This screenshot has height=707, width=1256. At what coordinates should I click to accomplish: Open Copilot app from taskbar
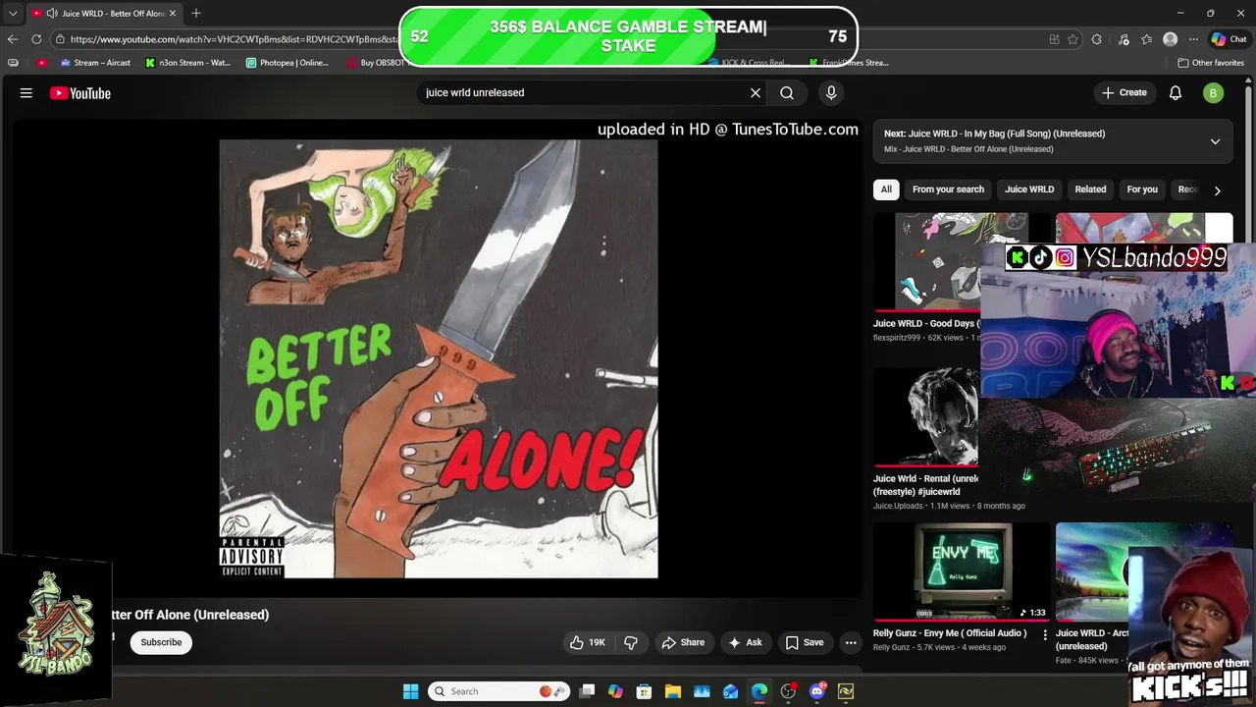pos(615,691)
